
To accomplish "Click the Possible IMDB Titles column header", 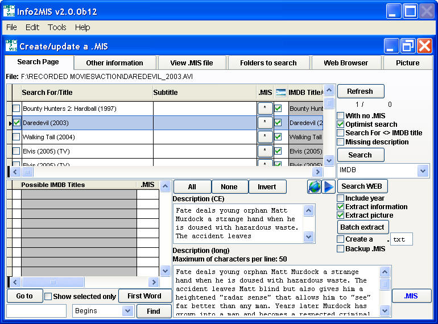I will pyautogui.click(x=78, y=185).
